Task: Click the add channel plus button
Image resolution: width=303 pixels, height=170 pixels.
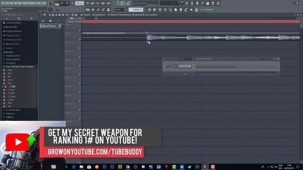Action: click(185, 74)
